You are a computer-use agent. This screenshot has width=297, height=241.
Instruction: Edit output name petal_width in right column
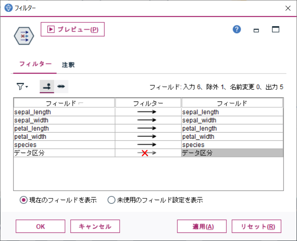pos(232,136)
